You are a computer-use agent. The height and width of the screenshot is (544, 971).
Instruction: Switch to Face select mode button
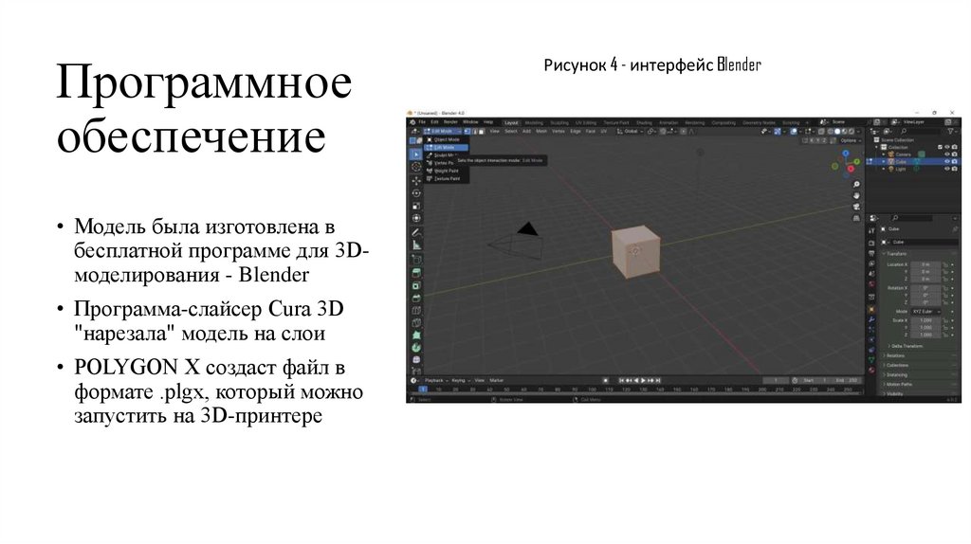481,131
